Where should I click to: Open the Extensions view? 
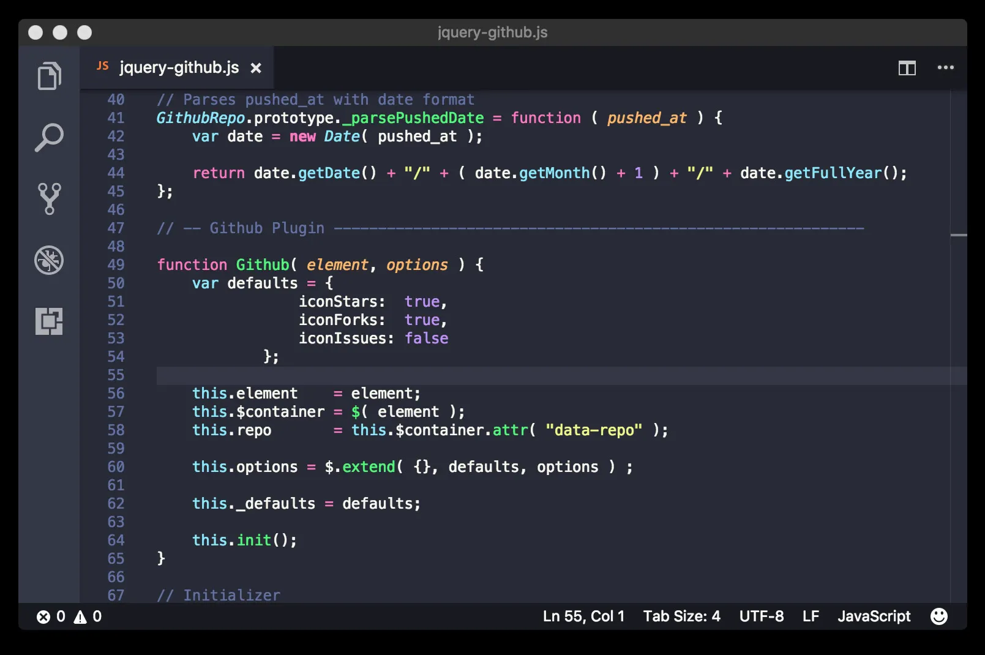[49, 321]
